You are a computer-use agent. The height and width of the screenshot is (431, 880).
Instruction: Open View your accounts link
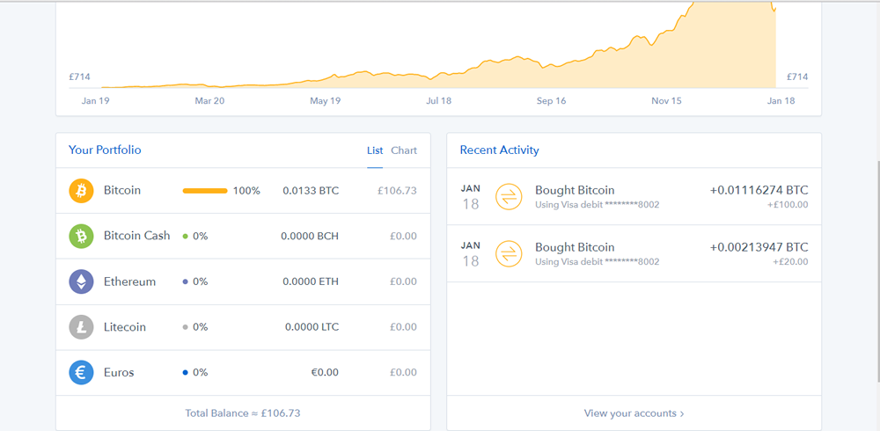(x=634, y=413)
